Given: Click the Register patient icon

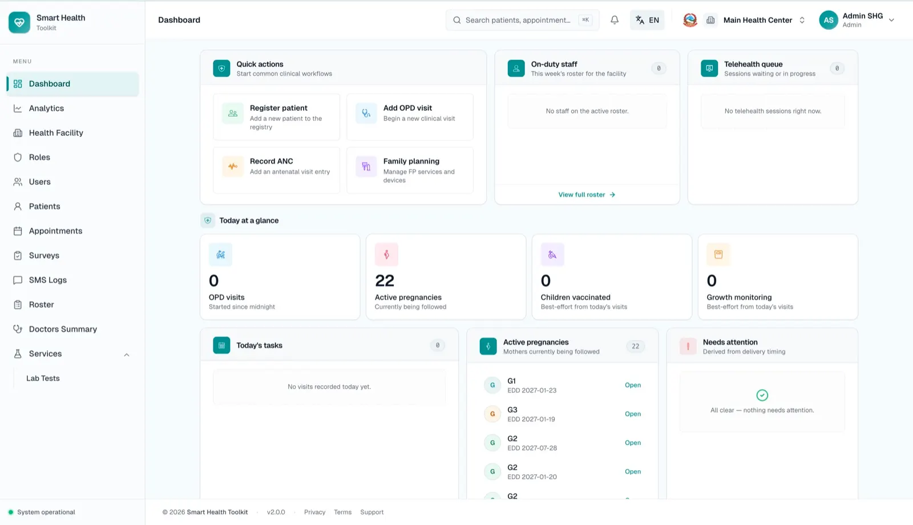Looking at the screenshot, I should [x=233, y=114].
